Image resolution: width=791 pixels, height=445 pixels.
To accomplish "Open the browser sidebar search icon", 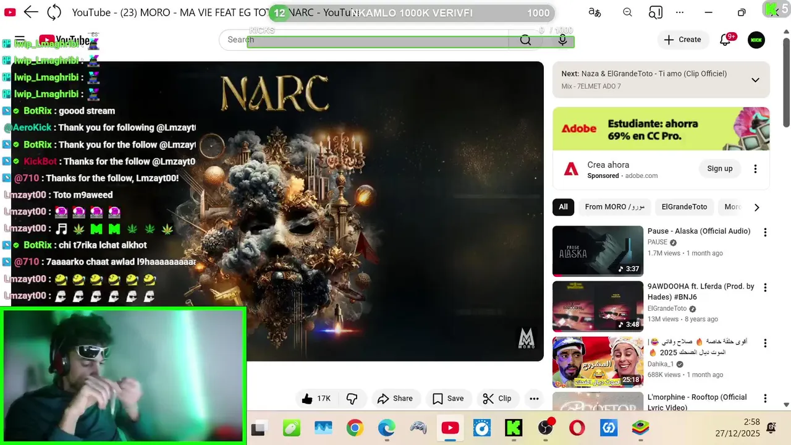I will tap(656, 12).
